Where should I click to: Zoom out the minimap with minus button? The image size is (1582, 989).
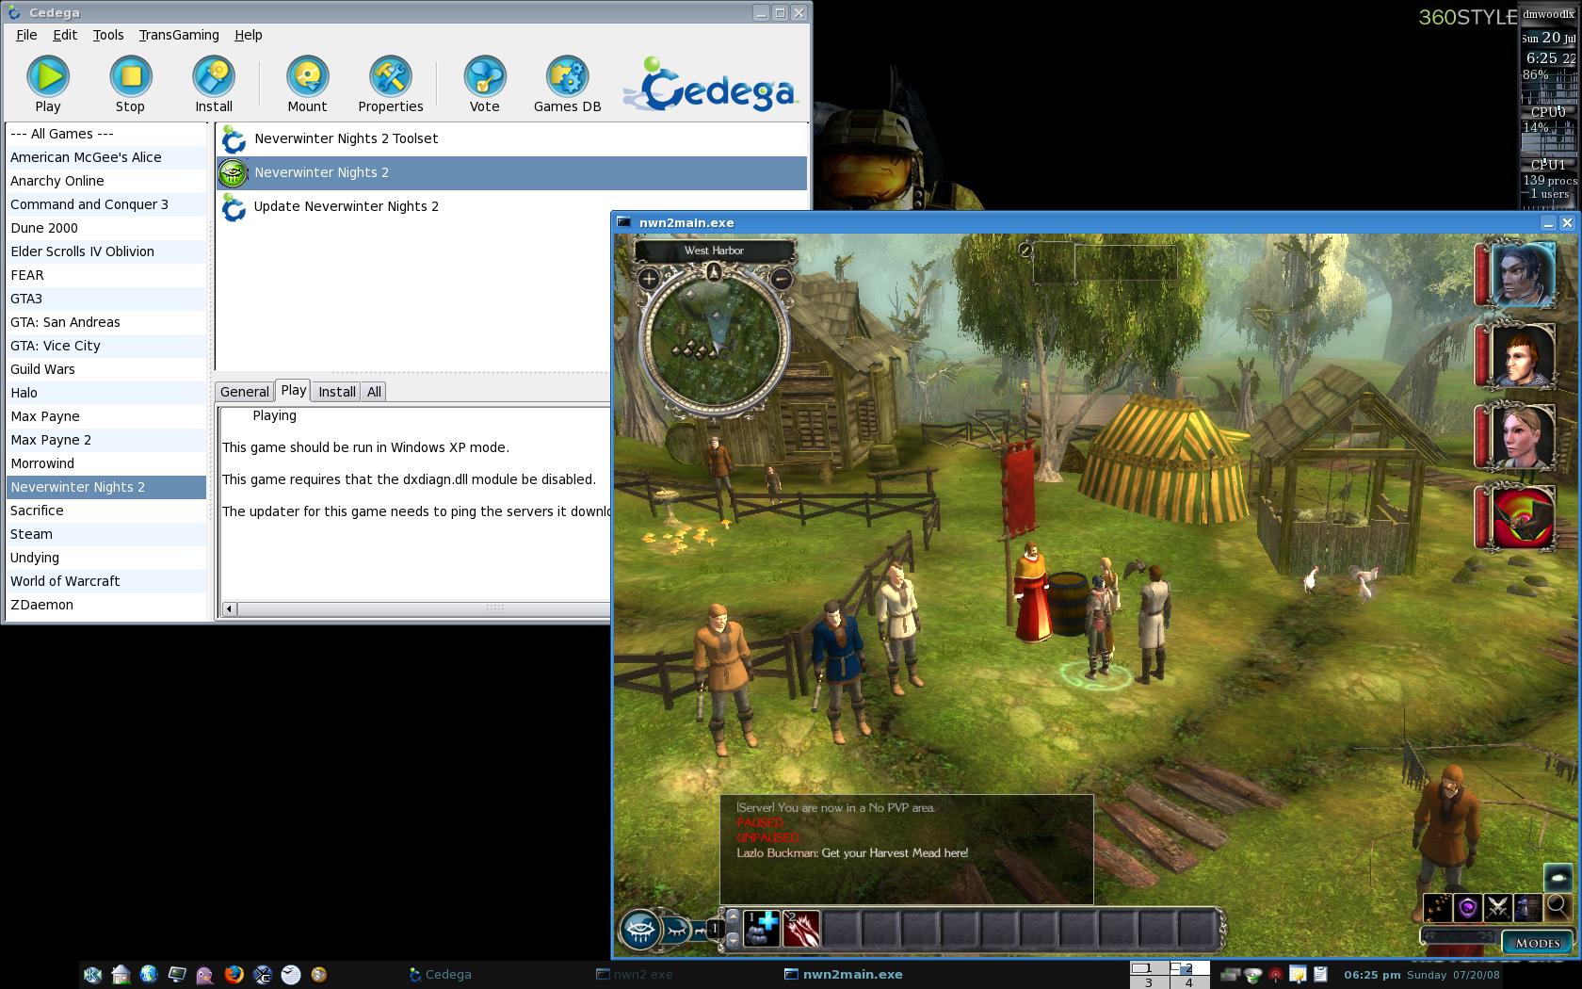coord(781,279)
